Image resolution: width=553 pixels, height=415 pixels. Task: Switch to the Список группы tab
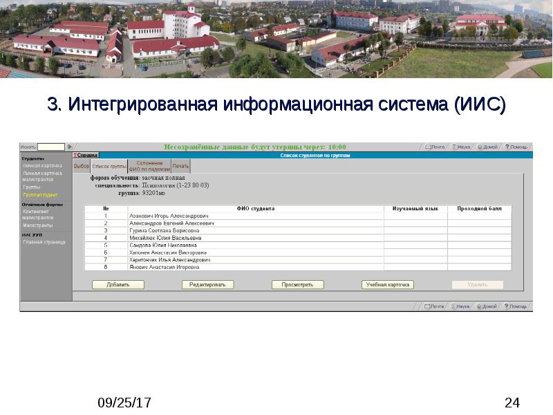click(x=109, y=166)
